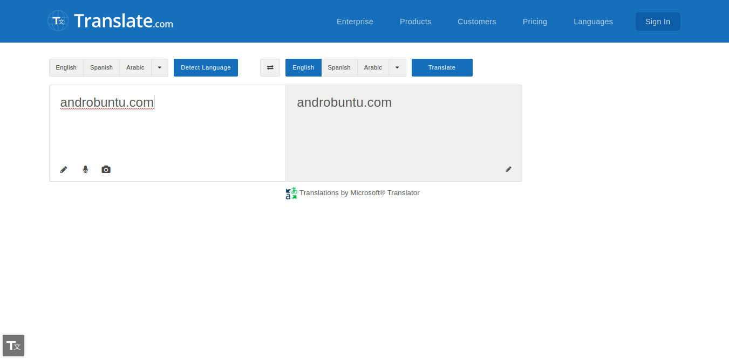Click the pencil icon under source text
The height and width of the screenshot is (359, 729).
63,169
